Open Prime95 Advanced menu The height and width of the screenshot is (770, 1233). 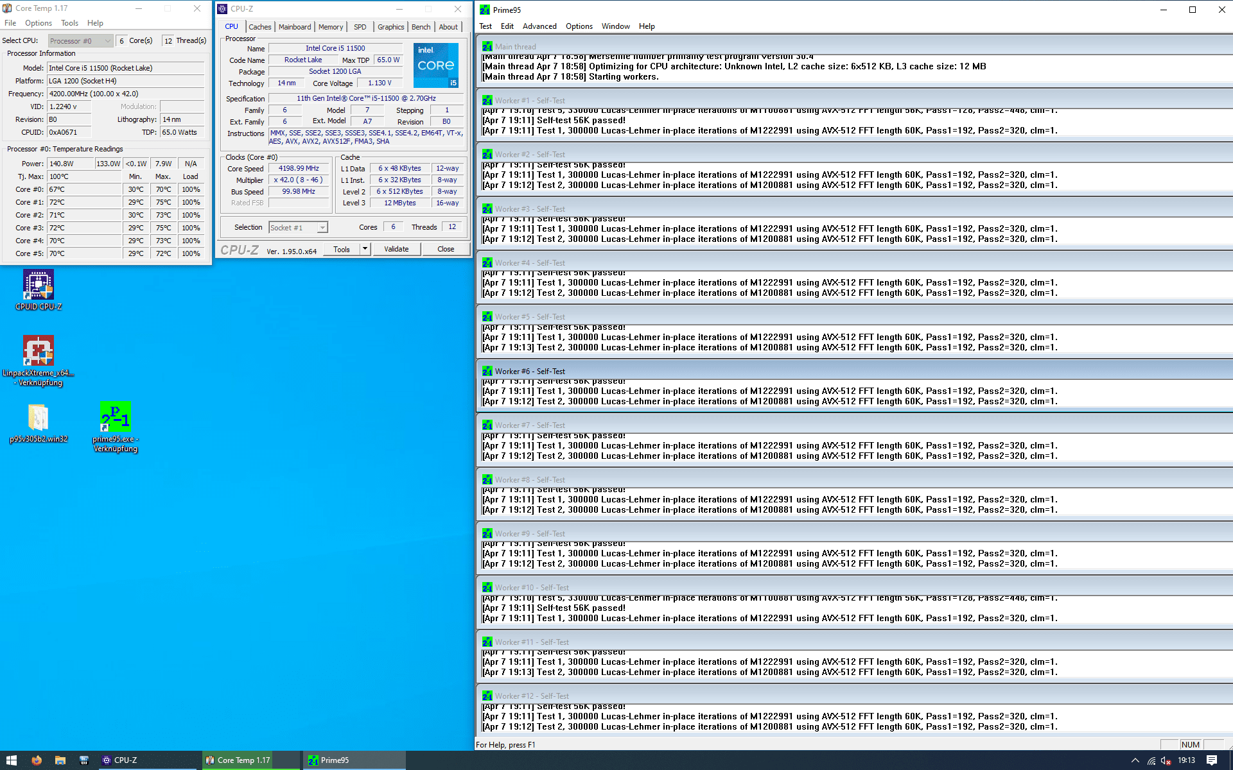(539, 26)
